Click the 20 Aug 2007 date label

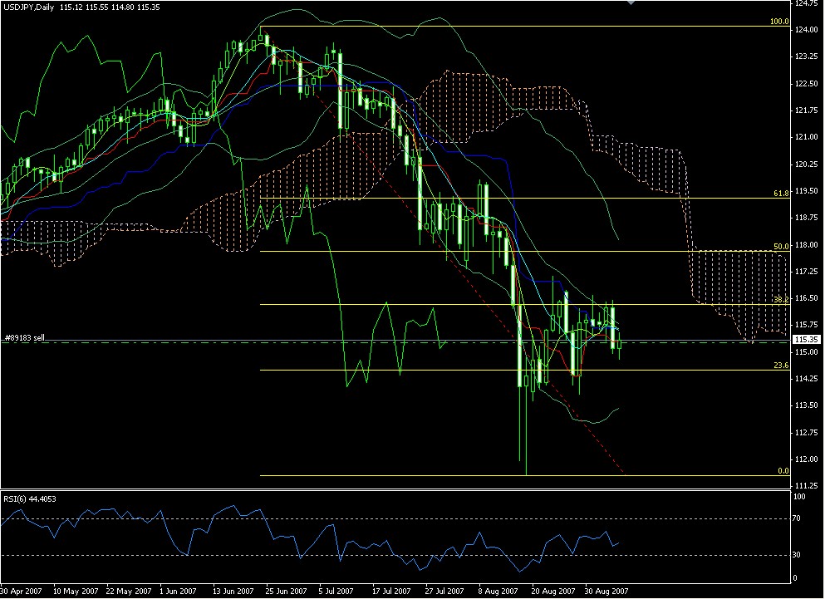click(553, 591)
